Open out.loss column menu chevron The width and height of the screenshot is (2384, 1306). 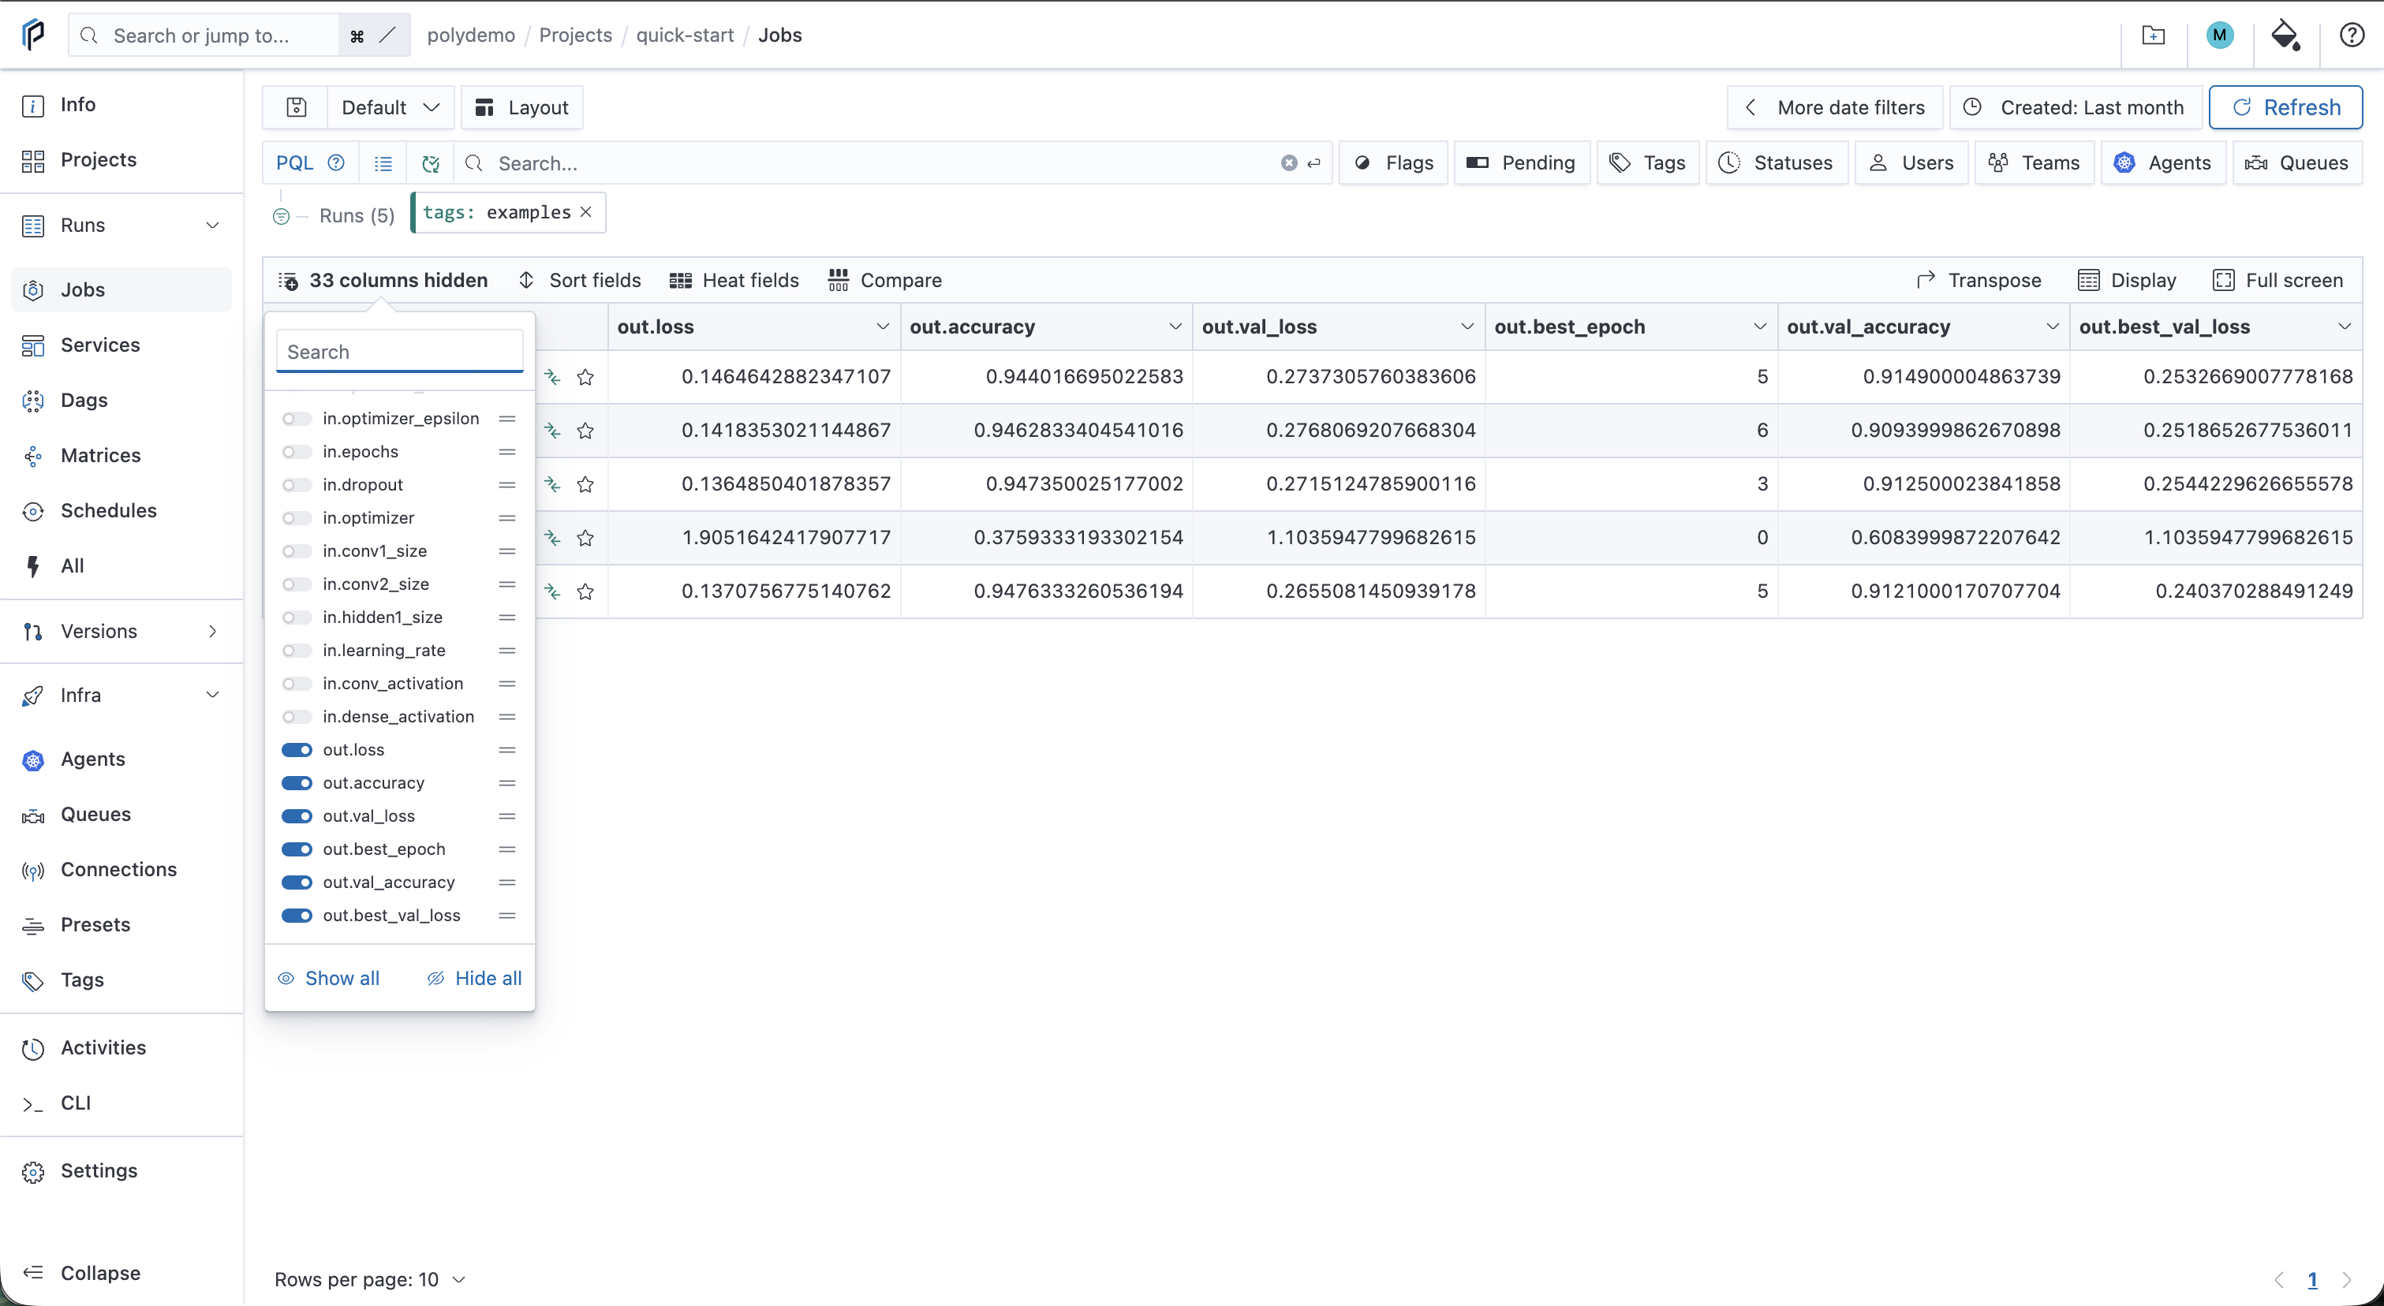click(882, 326)
